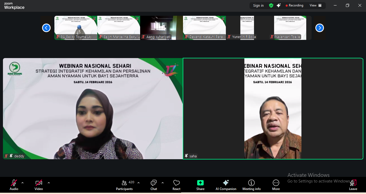The height and width of the screenshot is (194, 366).
Task: Show next participants with right arrow
Action: click(319, 28)
